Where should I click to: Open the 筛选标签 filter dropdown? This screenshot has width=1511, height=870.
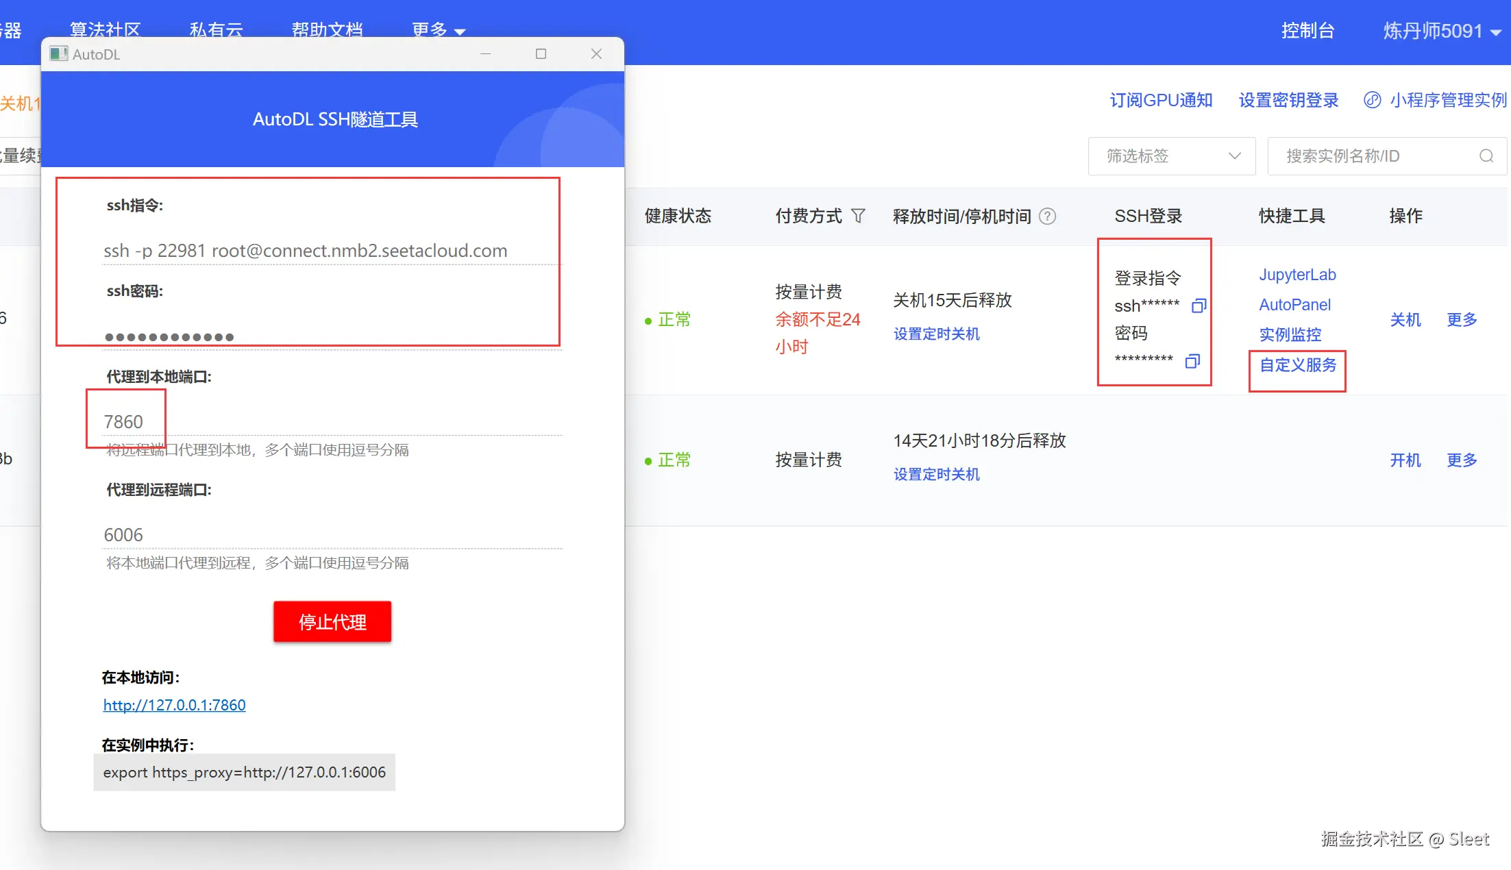[x=1171, y=156]
